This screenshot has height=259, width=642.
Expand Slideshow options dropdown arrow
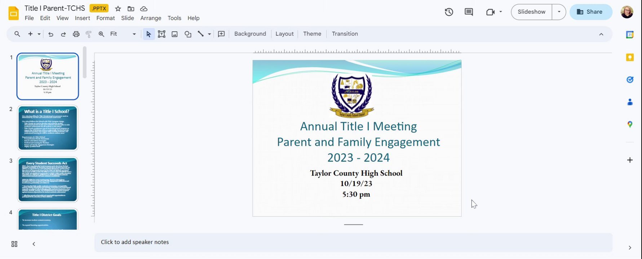click(559, 12)
